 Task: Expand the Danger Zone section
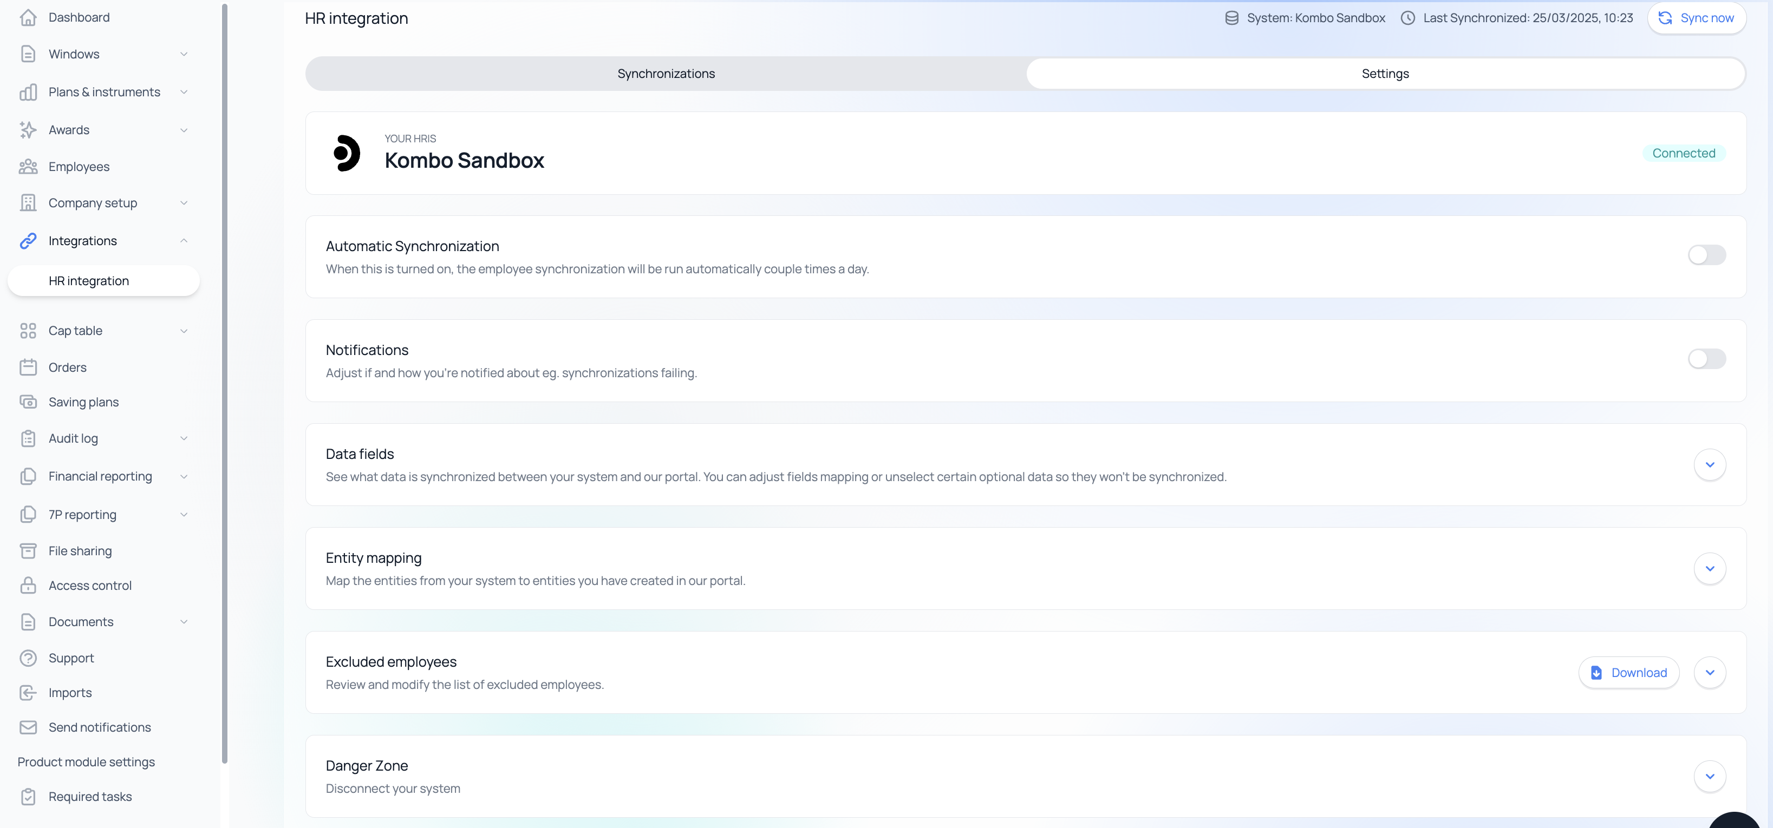(1710, 777)
